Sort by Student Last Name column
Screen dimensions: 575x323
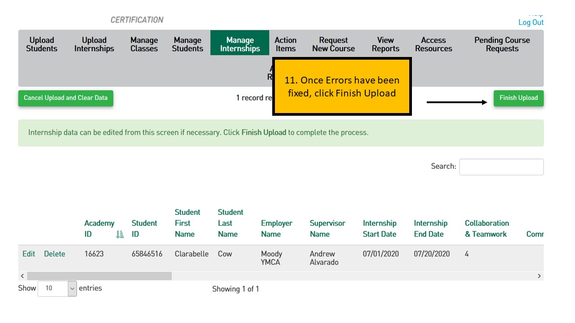[230, 223]
